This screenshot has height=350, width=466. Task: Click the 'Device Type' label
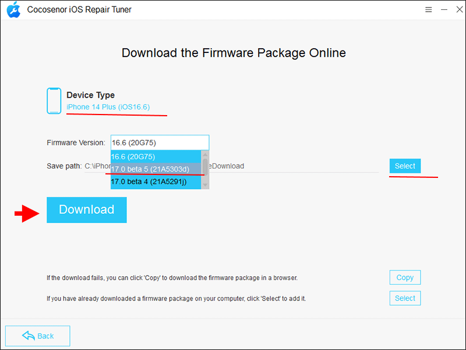click(x=91, y=95)
